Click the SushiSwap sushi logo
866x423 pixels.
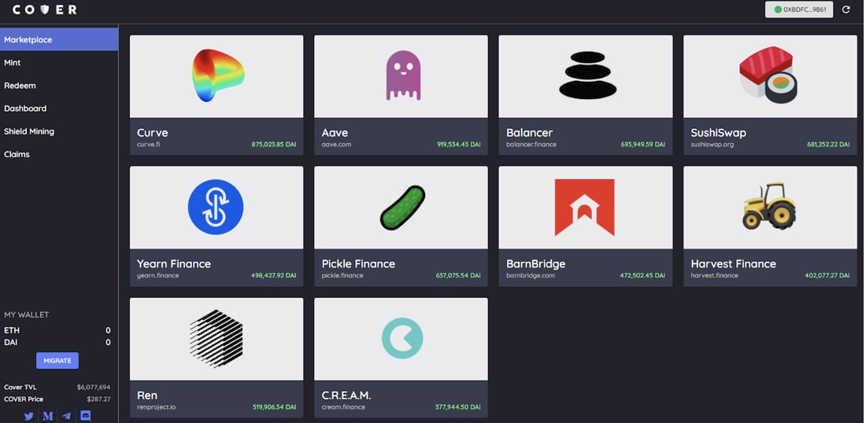[x=768, y=75]
